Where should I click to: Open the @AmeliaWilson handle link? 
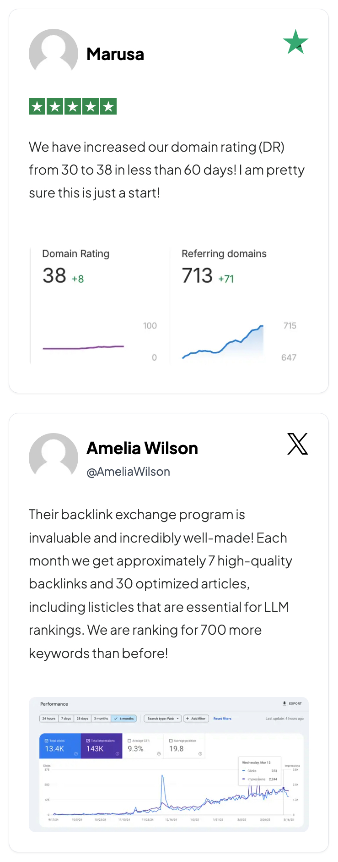(128, 472)
